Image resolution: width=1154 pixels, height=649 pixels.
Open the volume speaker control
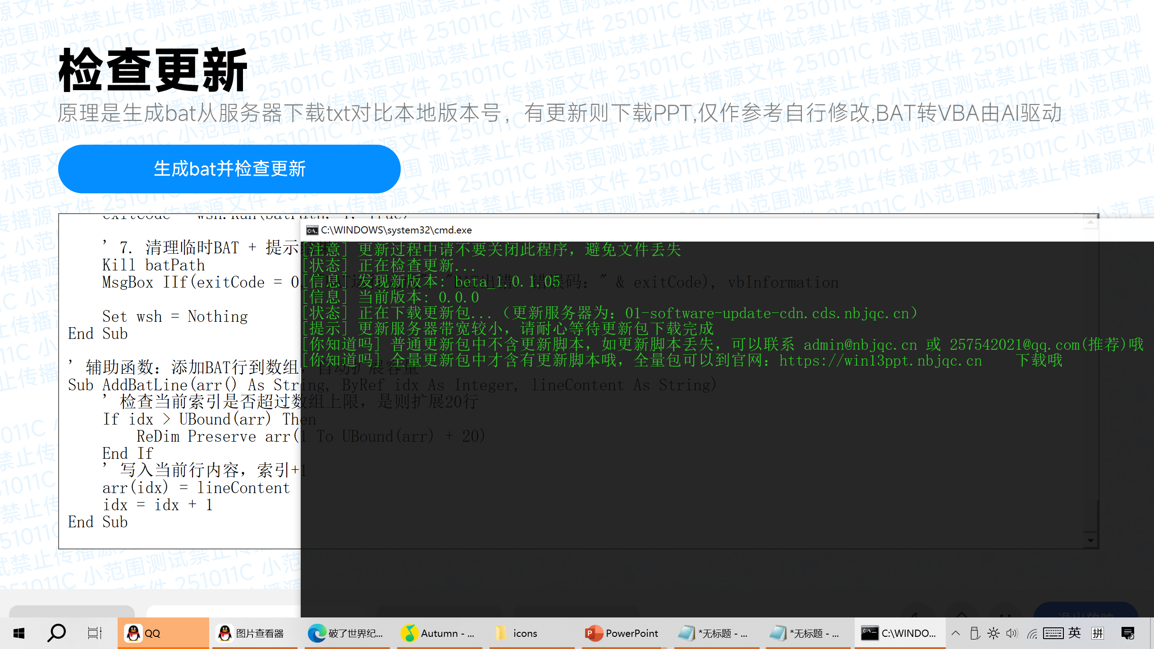(x=1012, y=633)
